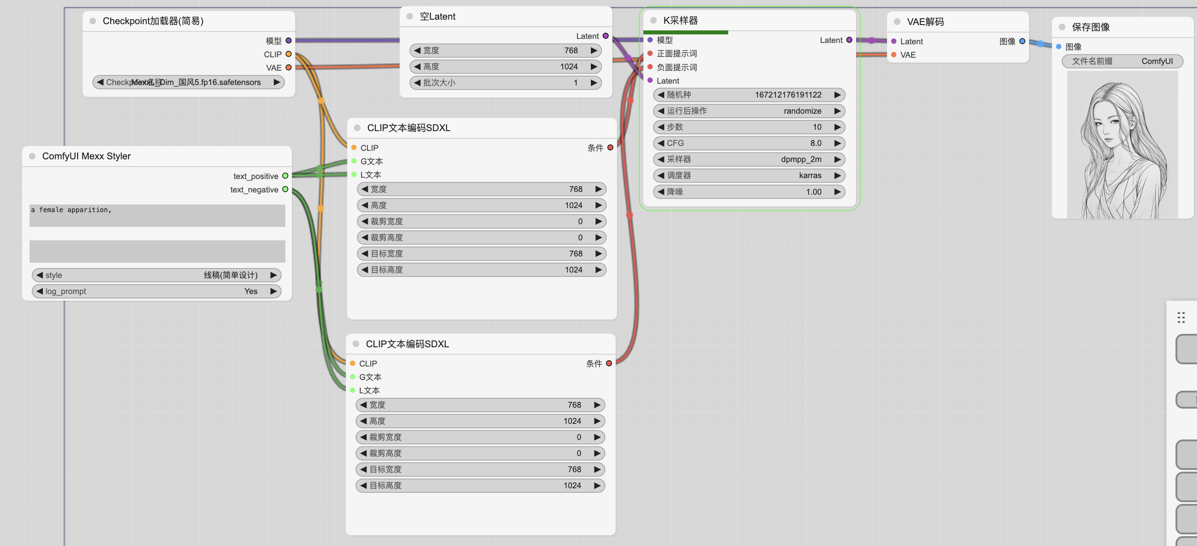Viewport: 1197px width, 546px height.
Task: Click the positive prompt text box
Action: click(x=157, y=215)
